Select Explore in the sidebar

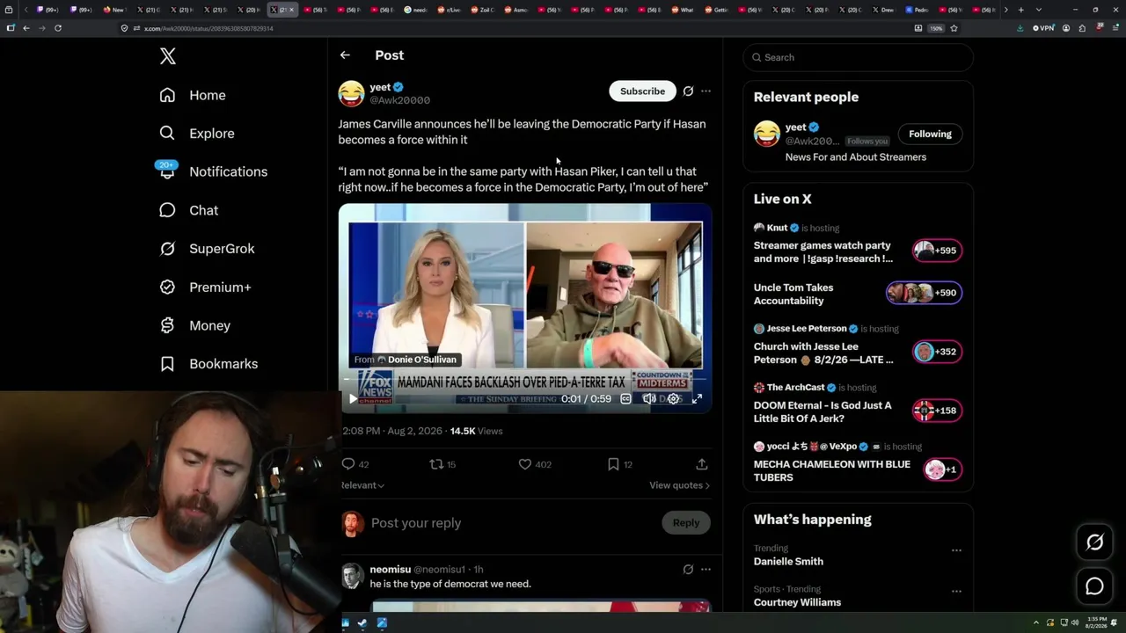[212, 134]
